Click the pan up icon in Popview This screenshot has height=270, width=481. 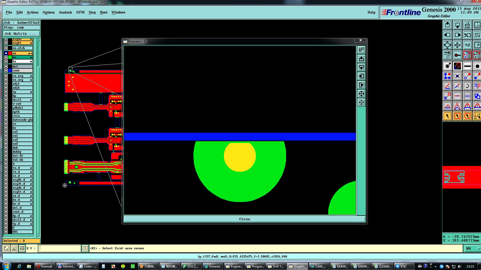(x=361, y=59)
